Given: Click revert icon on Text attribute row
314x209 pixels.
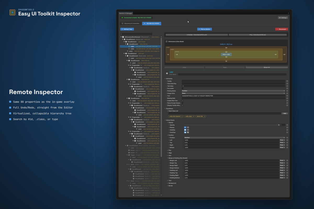Looking at the screenshot, I should [x=287, y=96].
